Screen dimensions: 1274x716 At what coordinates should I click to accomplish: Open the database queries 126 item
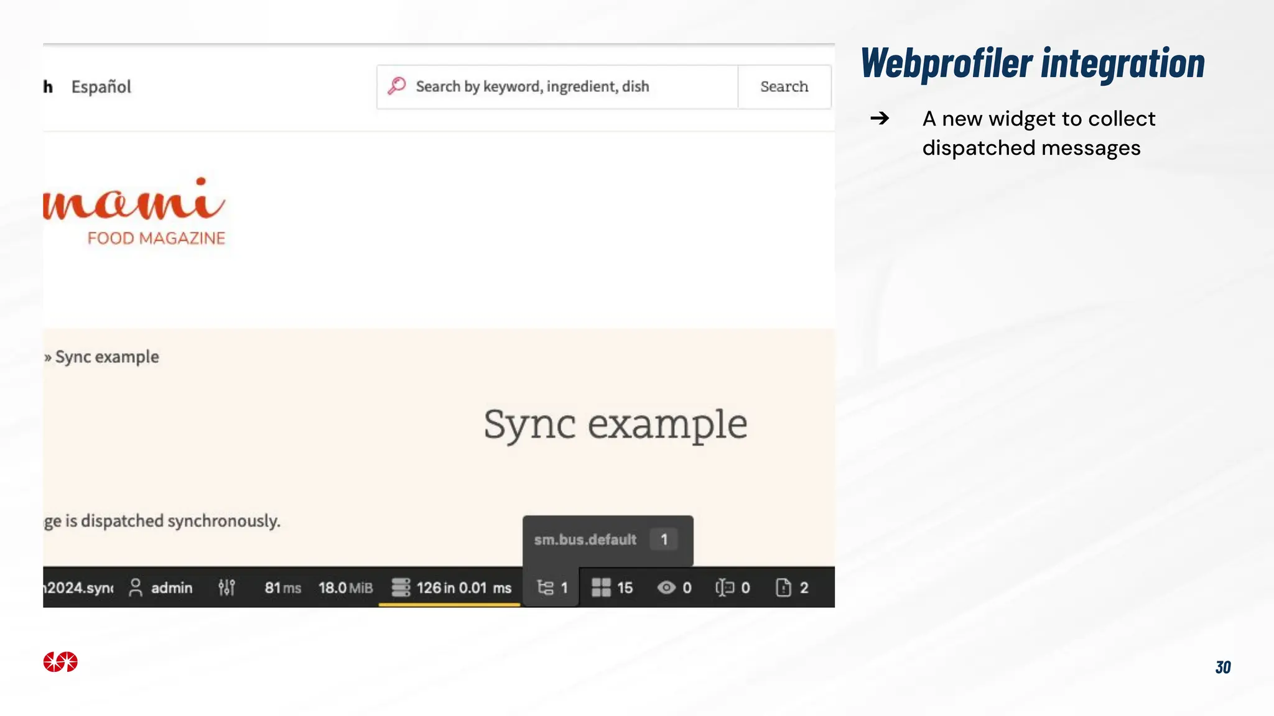pos(451,587)
